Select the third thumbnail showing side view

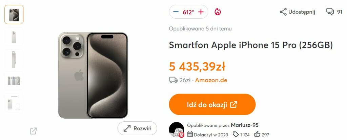[x=14, y=59]
